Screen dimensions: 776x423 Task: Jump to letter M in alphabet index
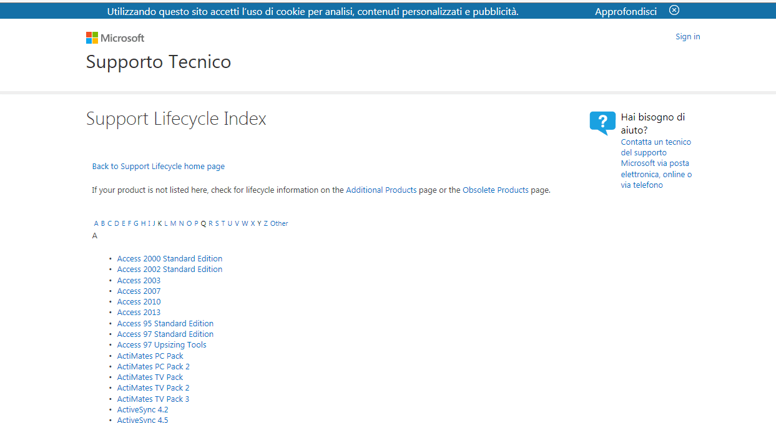(x=173, y=223)
